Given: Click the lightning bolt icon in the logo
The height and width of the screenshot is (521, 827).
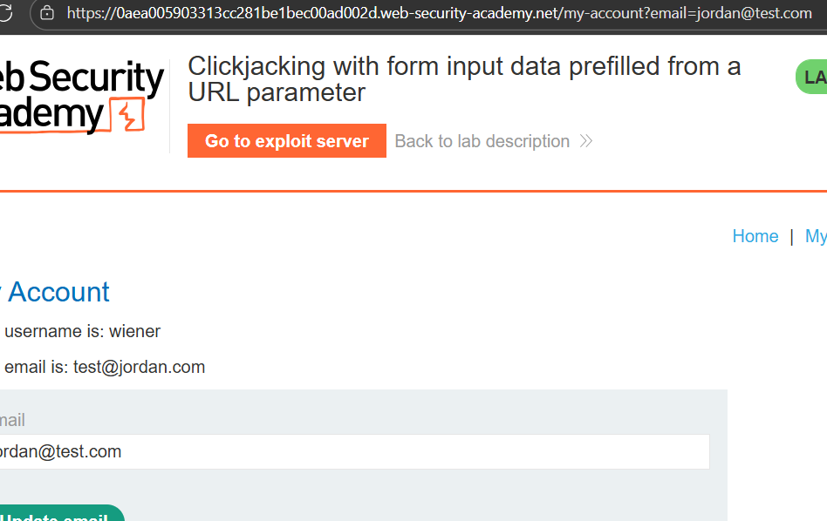Looking at the screenshot, I should pos(129,116).
